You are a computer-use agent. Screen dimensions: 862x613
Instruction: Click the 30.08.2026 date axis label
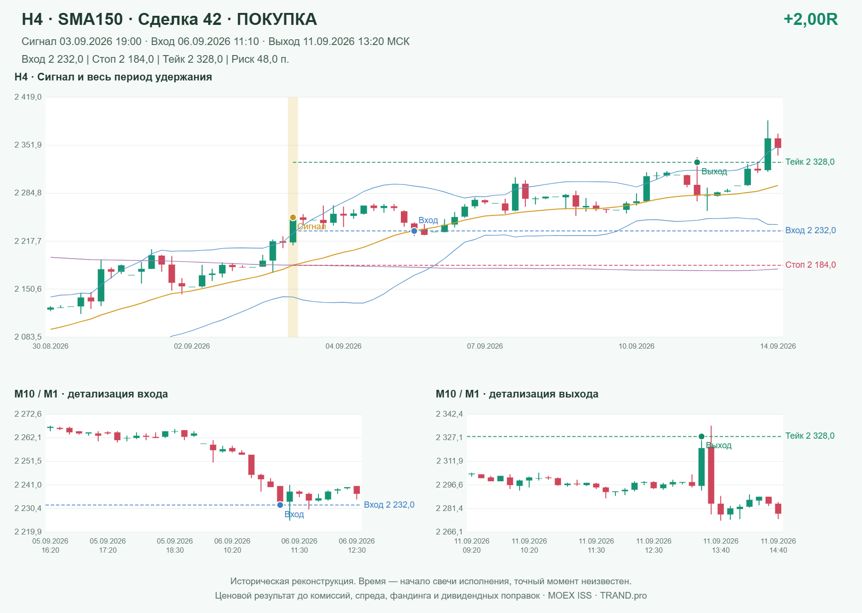click(50, 346)
